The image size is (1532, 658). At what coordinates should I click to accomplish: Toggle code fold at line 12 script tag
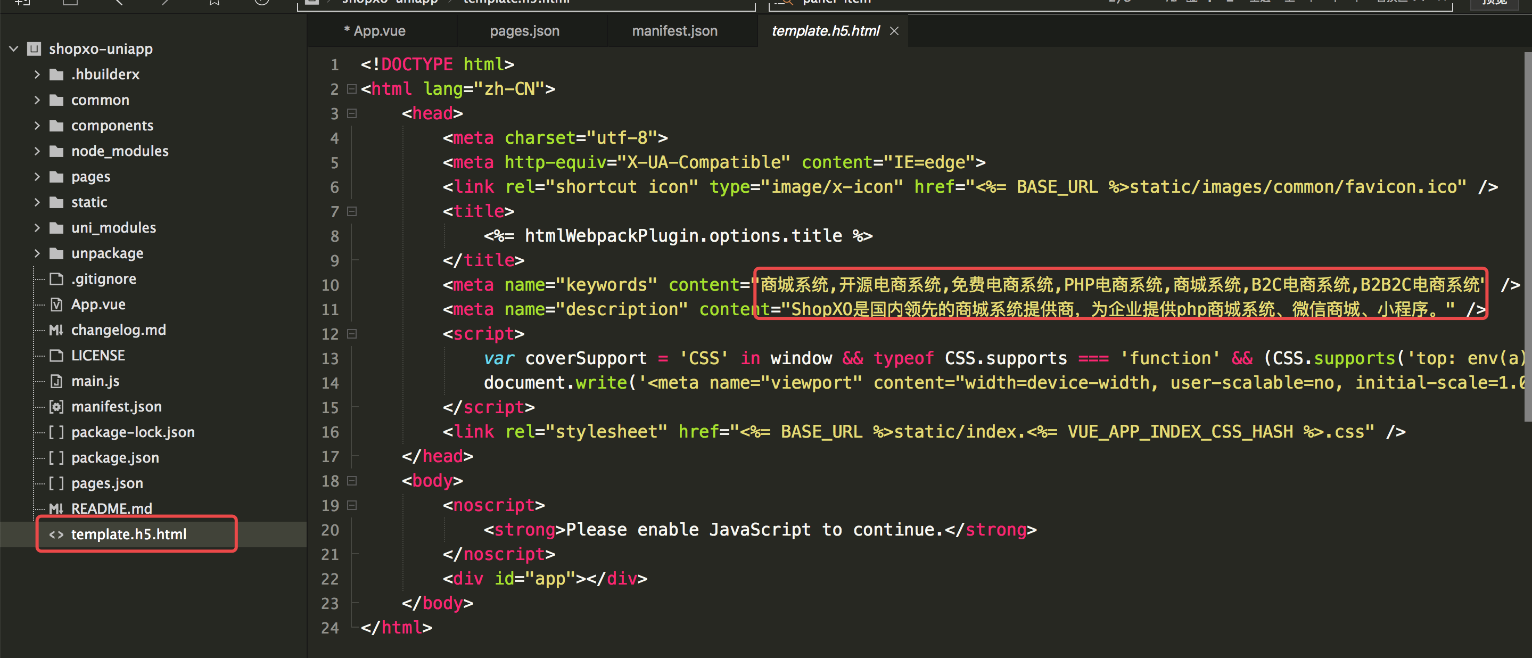[352, 334]
